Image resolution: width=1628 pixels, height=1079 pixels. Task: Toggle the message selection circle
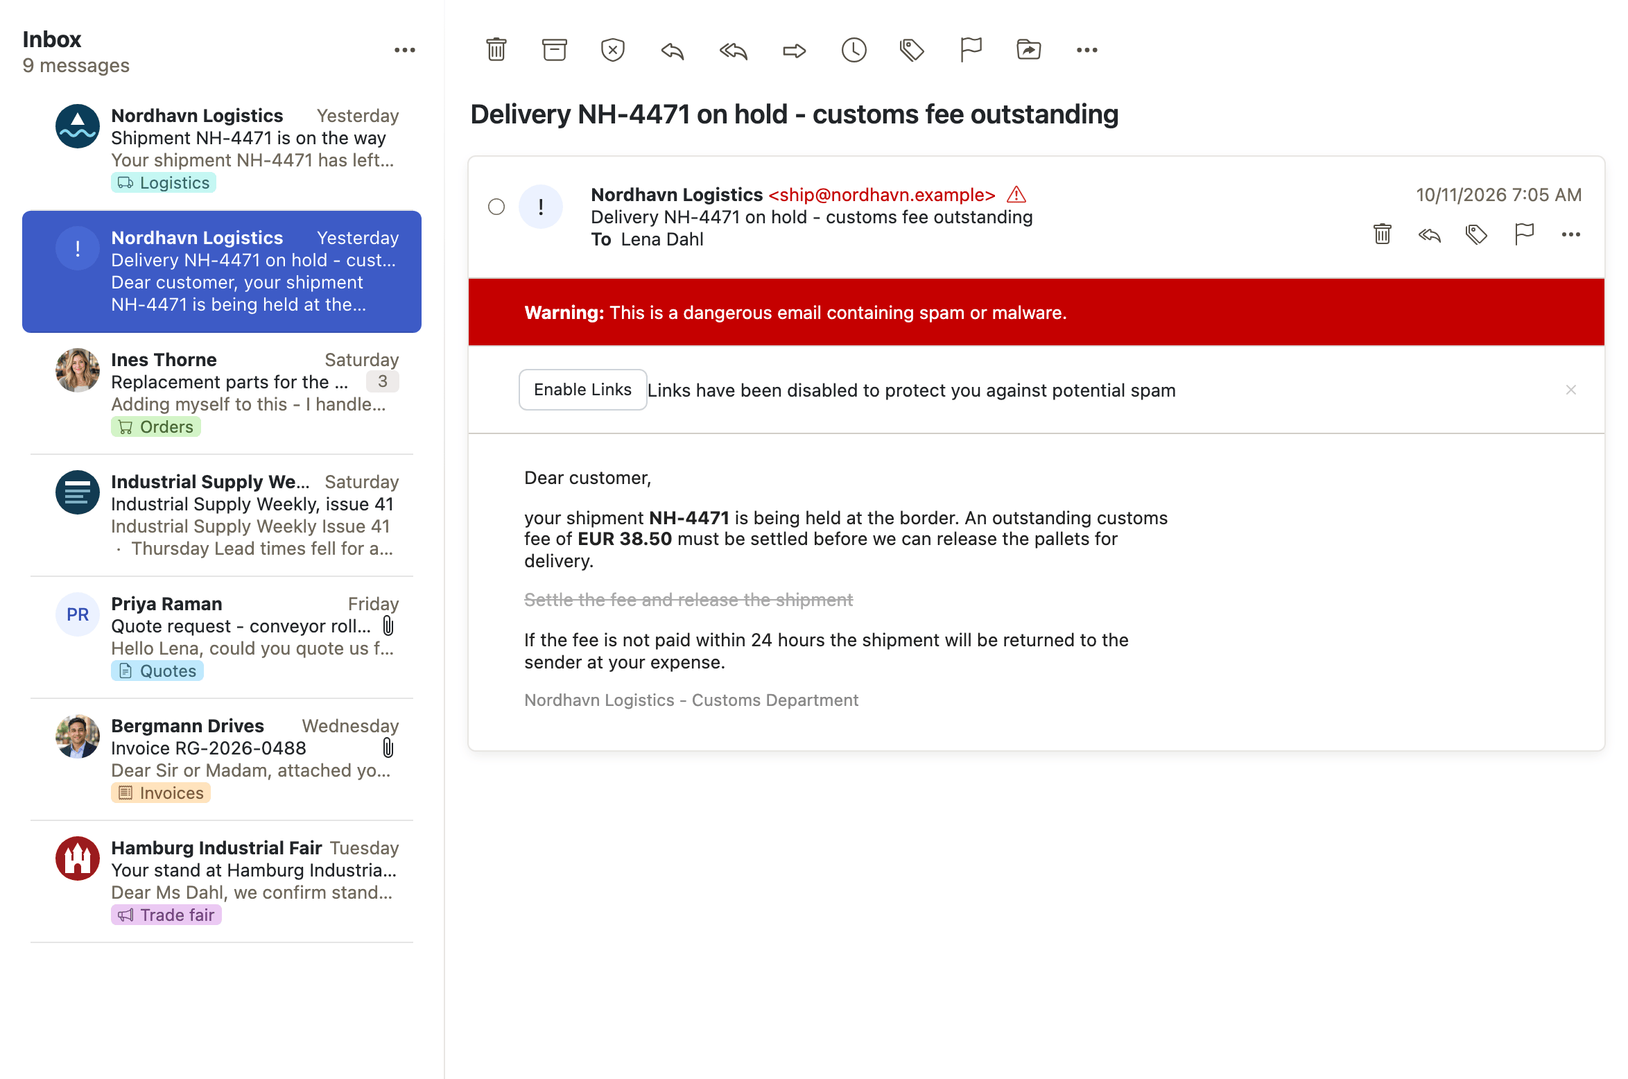point(496,207)
